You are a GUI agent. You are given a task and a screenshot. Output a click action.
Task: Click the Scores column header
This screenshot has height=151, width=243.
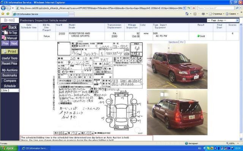[232, 25]
